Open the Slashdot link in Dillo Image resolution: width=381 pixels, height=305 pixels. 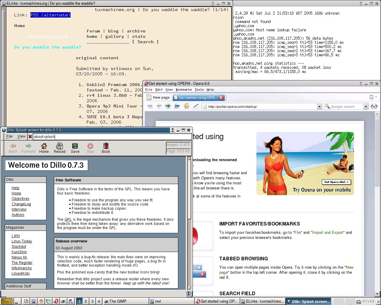tap(19, 247)
